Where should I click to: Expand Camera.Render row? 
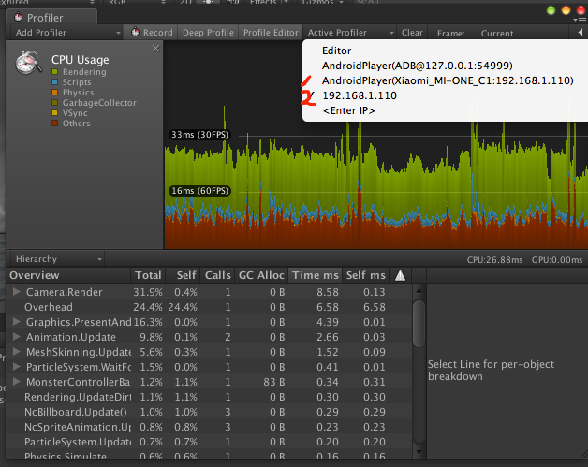click(x=16, y=292)
